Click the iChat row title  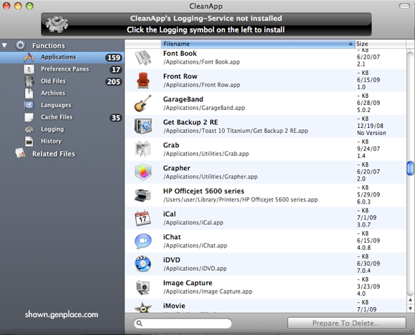[x=172, y=237]
